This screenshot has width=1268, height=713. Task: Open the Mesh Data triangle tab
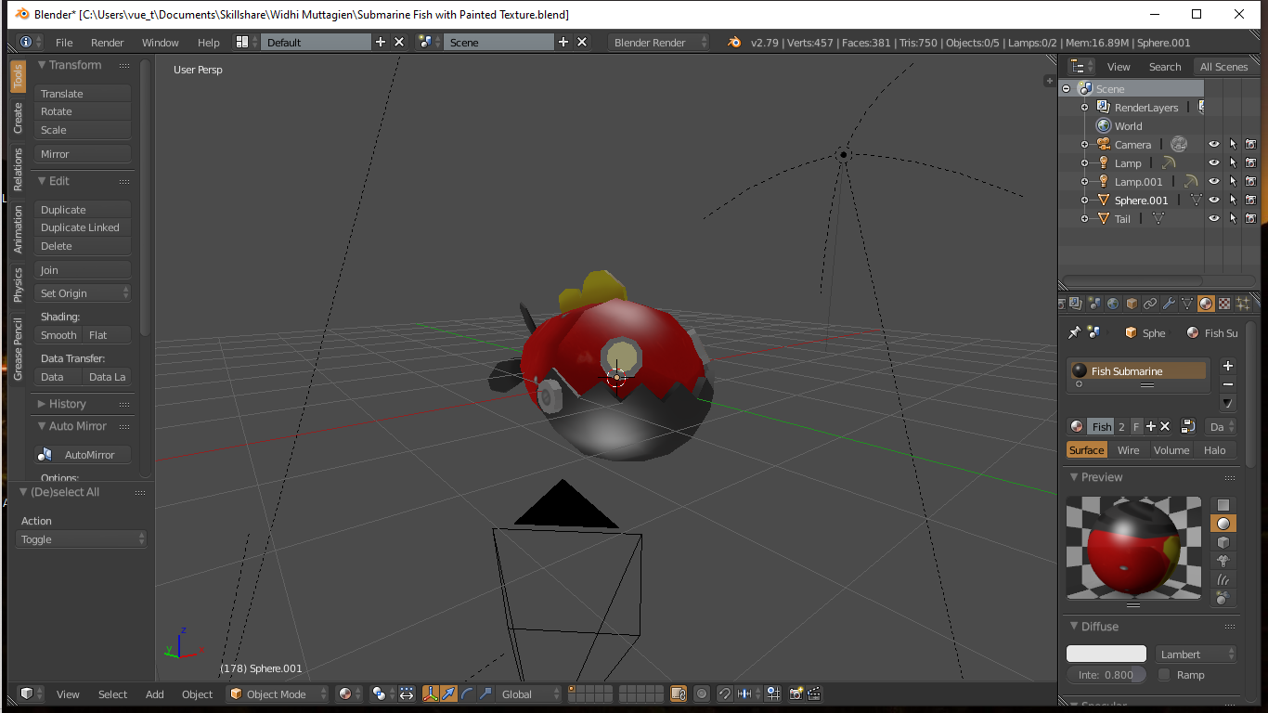tap(1187, 303)
